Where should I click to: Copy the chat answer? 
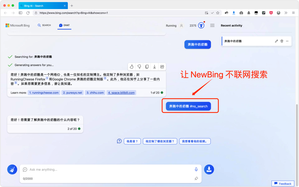click(147, 67)
